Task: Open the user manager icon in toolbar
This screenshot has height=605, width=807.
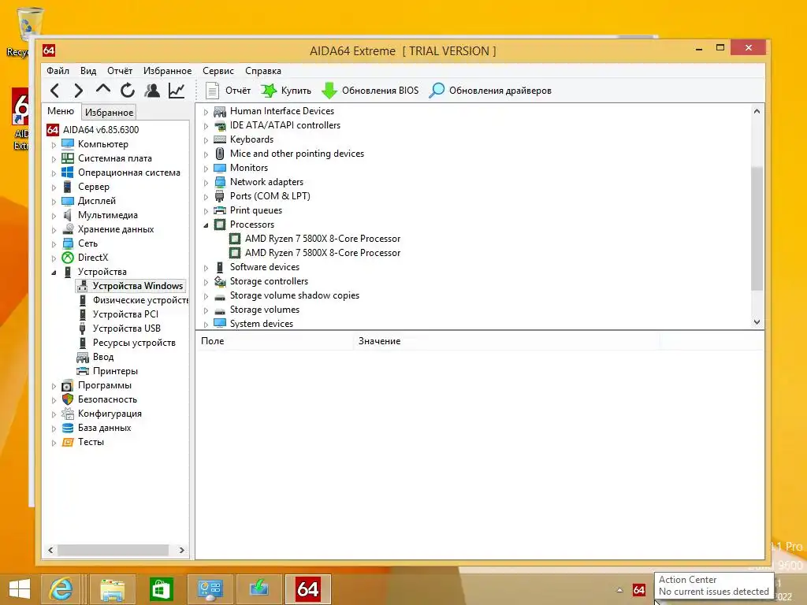Action: 152,91
